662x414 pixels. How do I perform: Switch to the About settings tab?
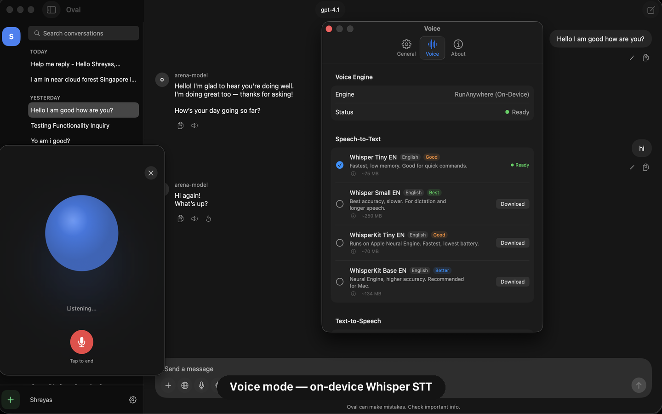coord(458,48)
